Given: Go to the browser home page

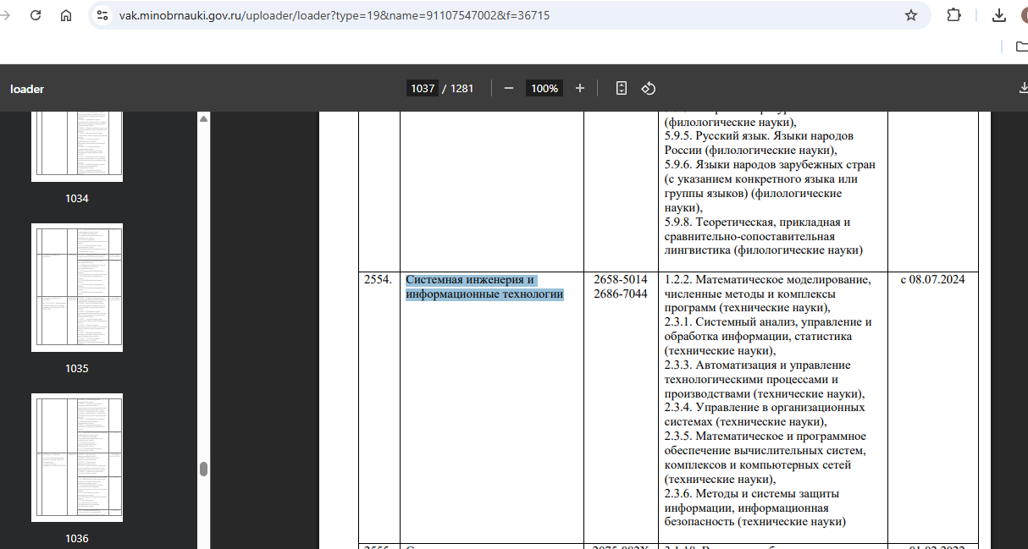Looking at the screenshot, I should point(66,15).
